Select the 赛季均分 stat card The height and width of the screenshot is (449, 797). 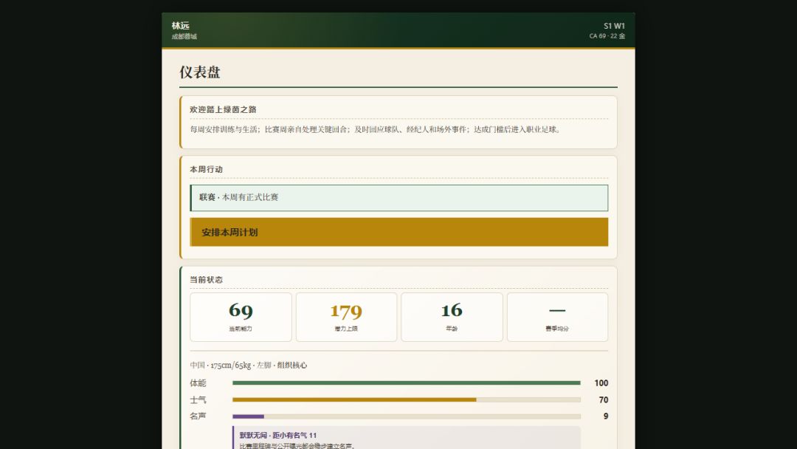(x=557, y=317)
